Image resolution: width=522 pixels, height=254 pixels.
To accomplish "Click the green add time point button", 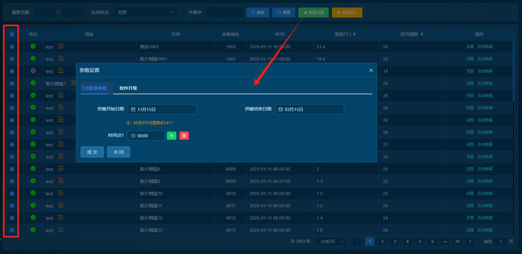I will coord(171,136).
